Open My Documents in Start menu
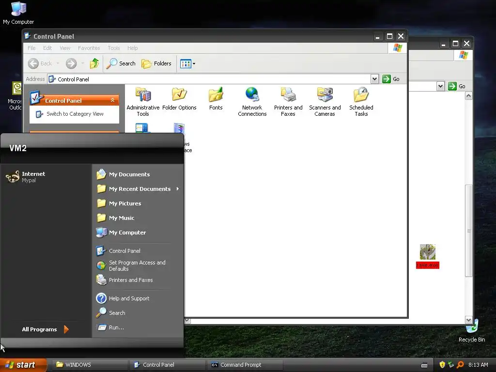The image size is (496, 372). [x=138, y=174]
